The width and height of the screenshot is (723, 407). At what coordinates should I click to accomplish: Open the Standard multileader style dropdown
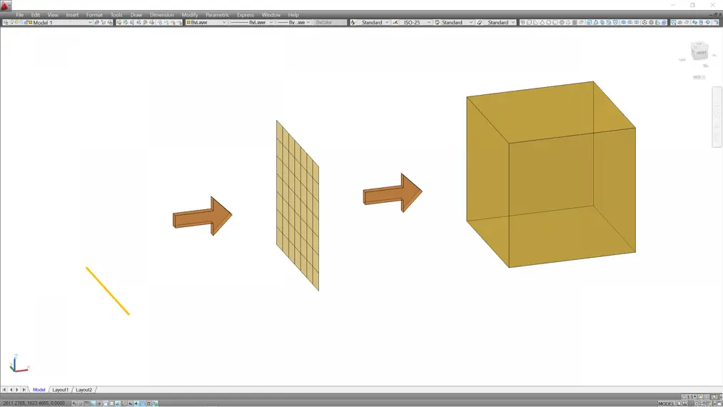pos(512,22)
